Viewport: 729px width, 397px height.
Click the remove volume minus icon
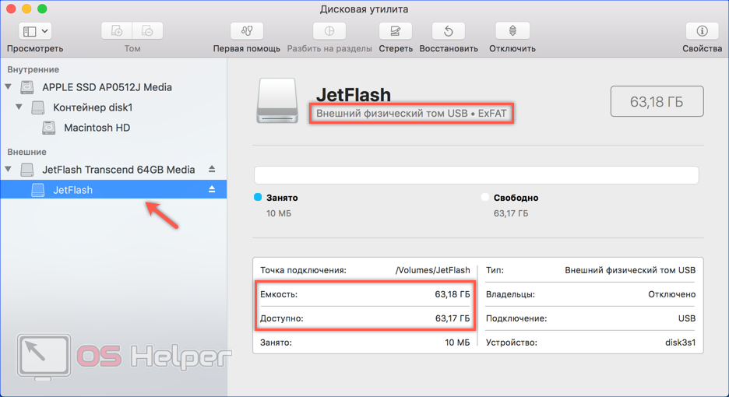pyautogui.click(x=147, y=31)
